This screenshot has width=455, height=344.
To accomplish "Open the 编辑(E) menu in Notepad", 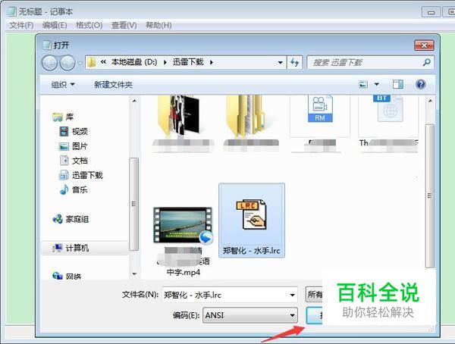I will click(x=55, y=25).
